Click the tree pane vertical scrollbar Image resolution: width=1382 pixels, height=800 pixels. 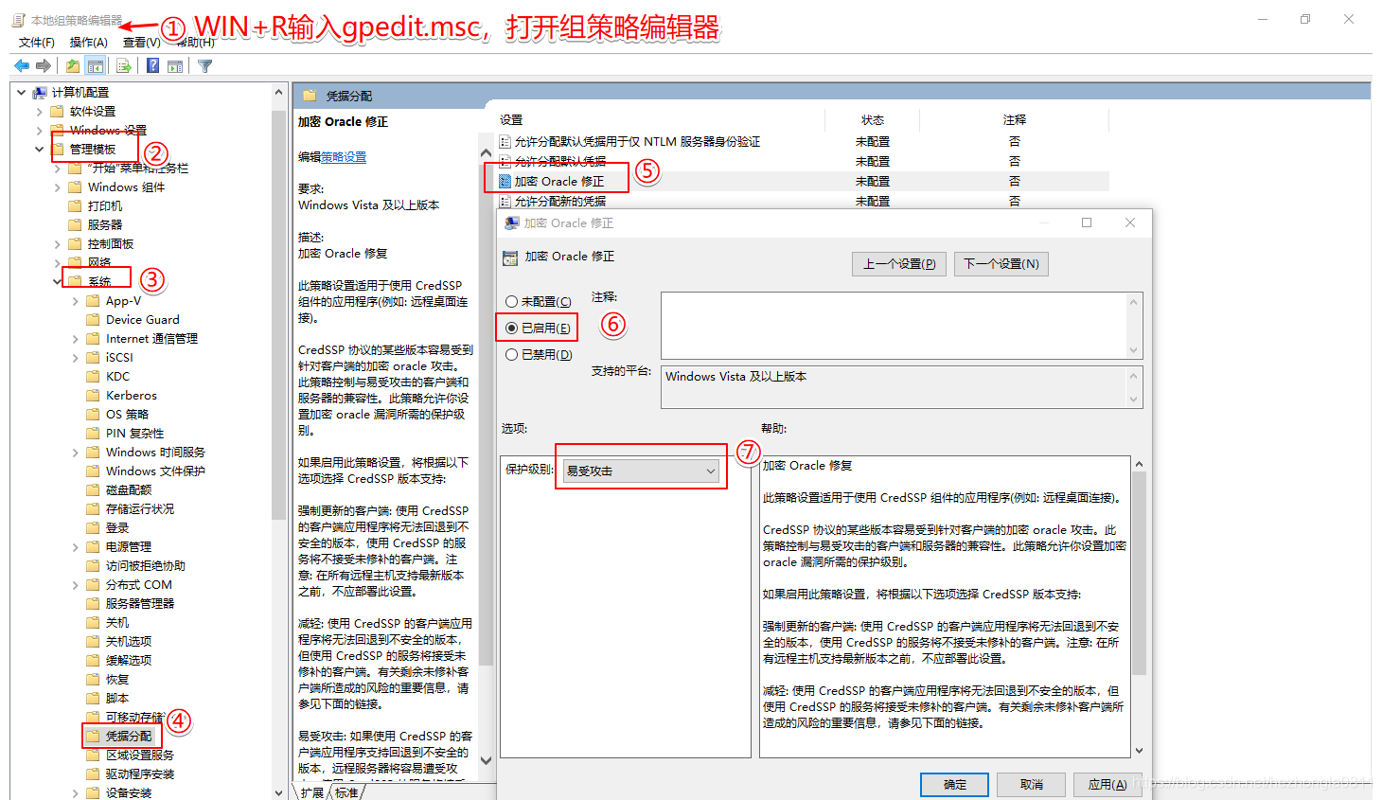278,317
